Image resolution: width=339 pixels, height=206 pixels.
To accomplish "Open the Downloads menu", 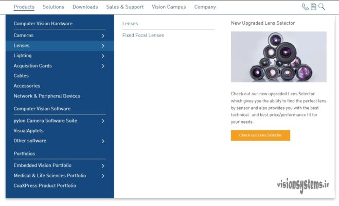I will click(85, 7).
